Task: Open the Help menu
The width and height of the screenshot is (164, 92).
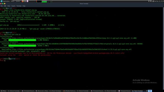Action: pos(24,6)
